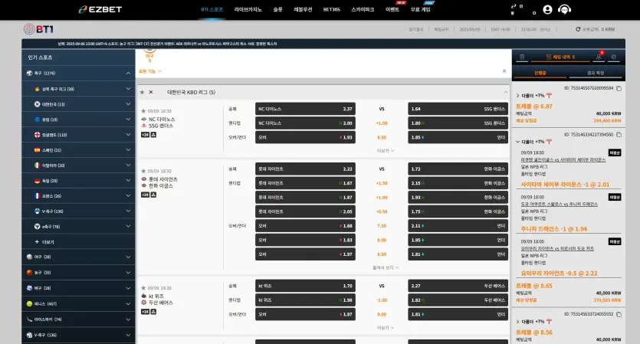Viewport: 640px width, 344px height.
Task: Expand 상위 축구 리그 (39) submenu
Action: point(128,89)
